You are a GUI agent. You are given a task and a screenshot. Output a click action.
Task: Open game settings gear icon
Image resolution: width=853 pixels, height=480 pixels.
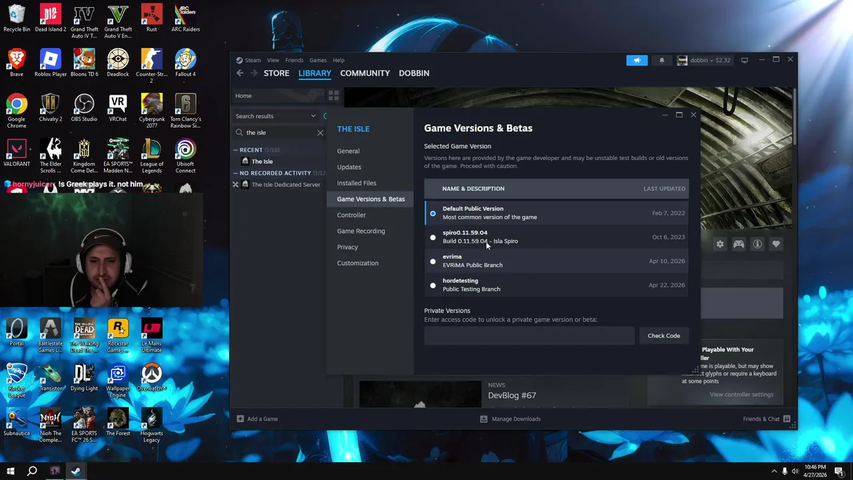click(720, 244)
